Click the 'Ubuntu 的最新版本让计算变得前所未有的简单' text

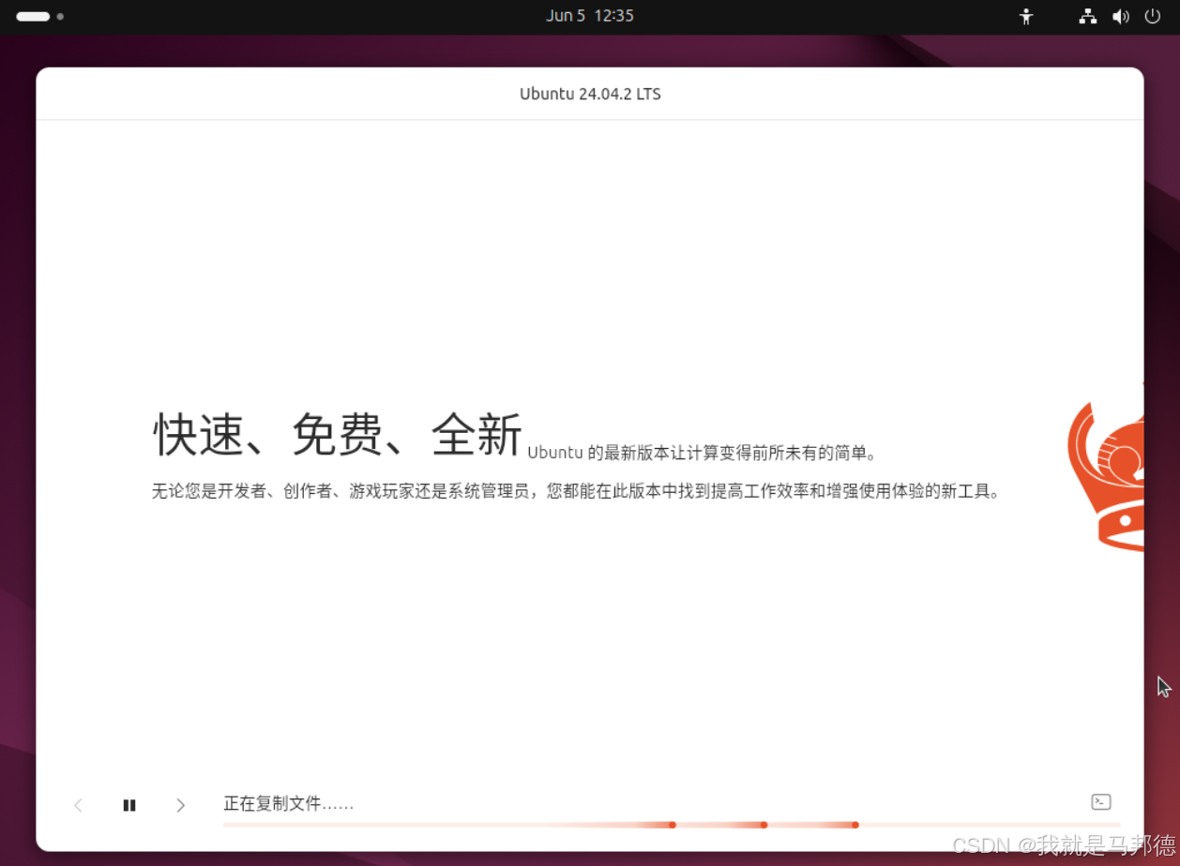tap(702, 454)
